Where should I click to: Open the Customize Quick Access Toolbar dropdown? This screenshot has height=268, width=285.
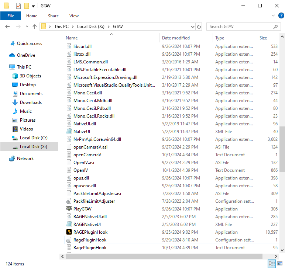click(33, 6)
